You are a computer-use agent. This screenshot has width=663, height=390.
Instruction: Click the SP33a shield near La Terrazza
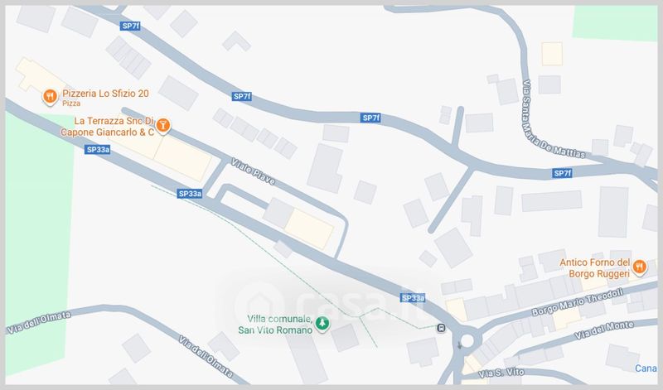[x=97, y=150]
